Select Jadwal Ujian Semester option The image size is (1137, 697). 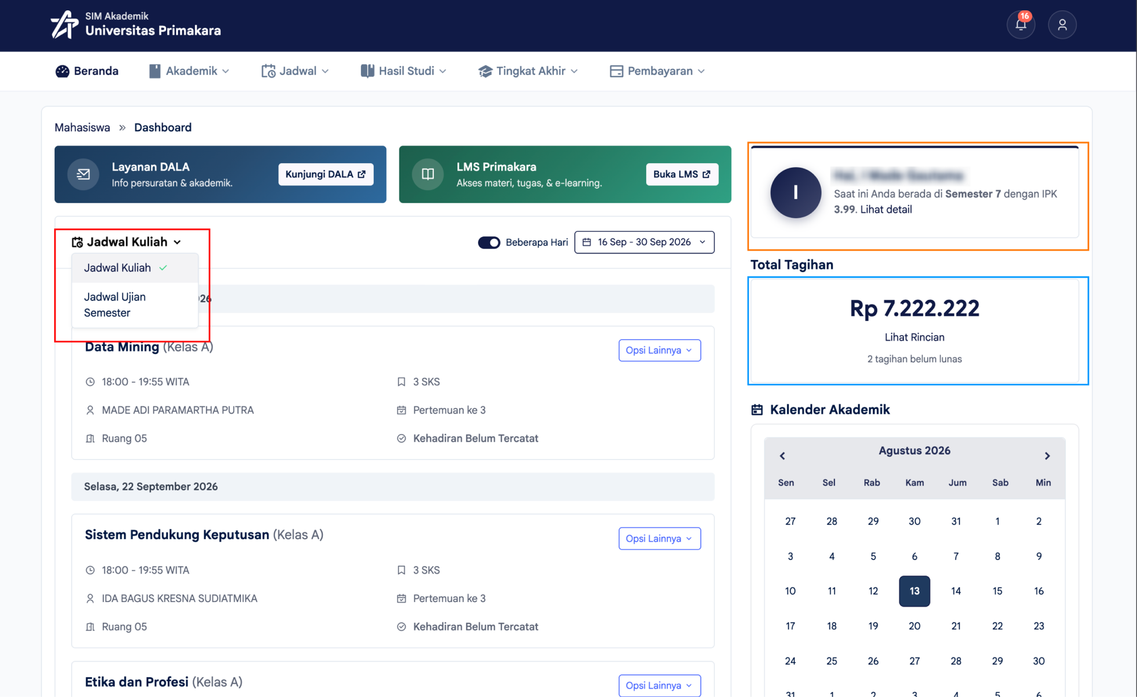coord(135,305)
